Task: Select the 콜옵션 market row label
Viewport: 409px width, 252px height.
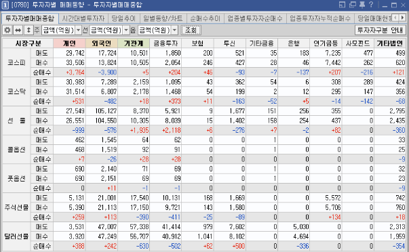Action: [16, 150]
